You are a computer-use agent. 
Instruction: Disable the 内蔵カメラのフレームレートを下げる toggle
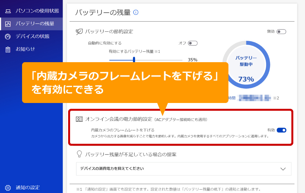281,130
